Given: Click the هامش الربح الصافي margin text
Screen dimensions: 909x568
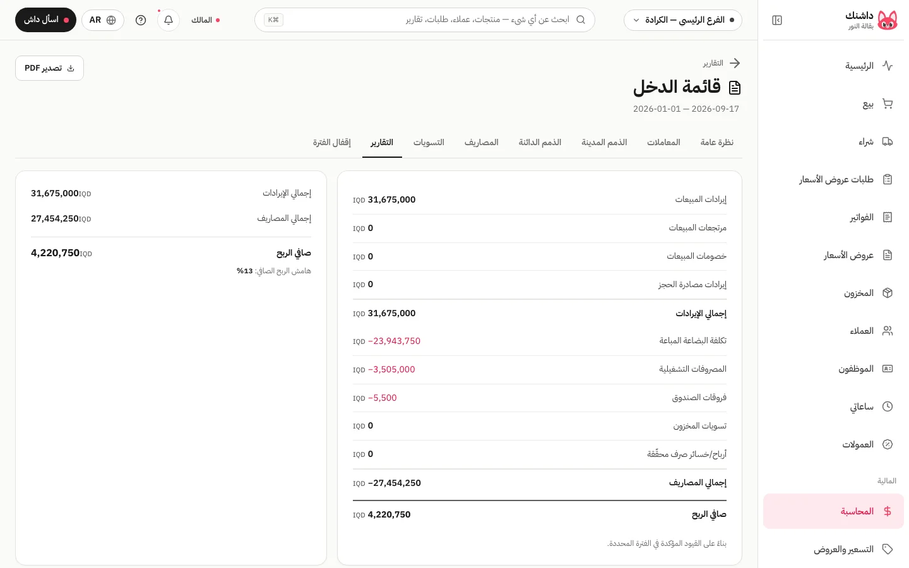Looking at the screenshot, I should click(x=274, y=271).
